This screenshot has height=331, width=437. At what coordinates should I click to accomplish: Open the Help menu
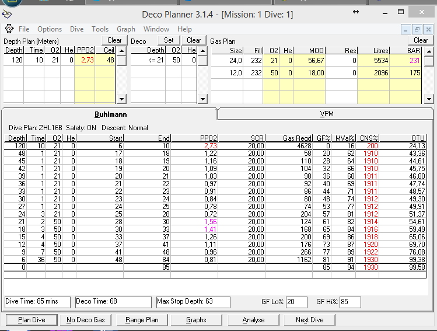tap(184, 29)
